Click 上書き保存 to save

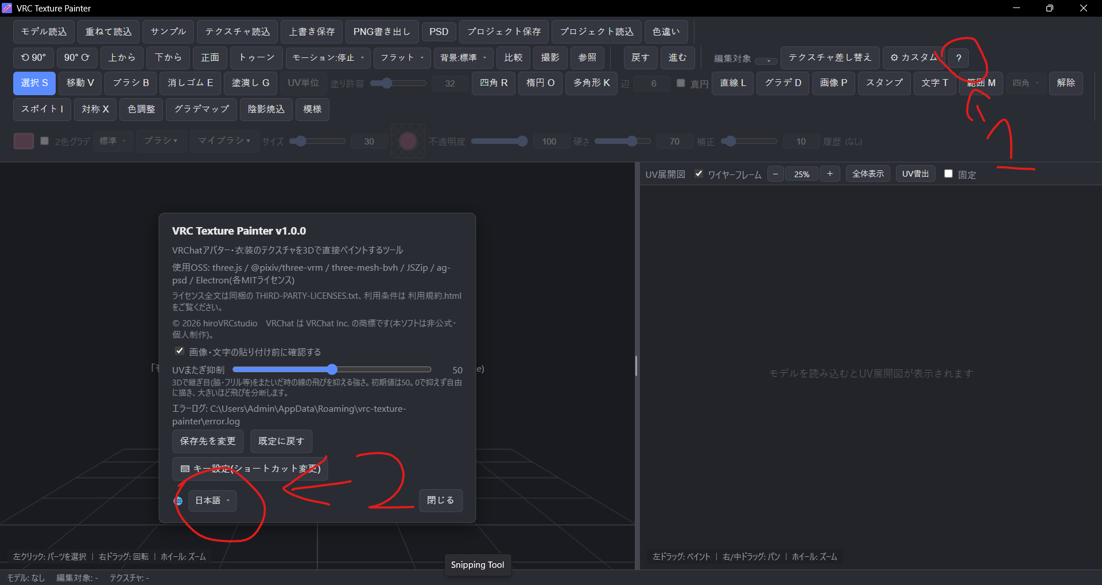pos(312,32)
